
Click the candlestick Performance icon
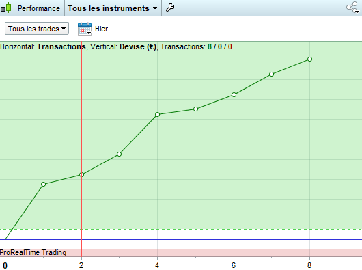coord(6,8)
